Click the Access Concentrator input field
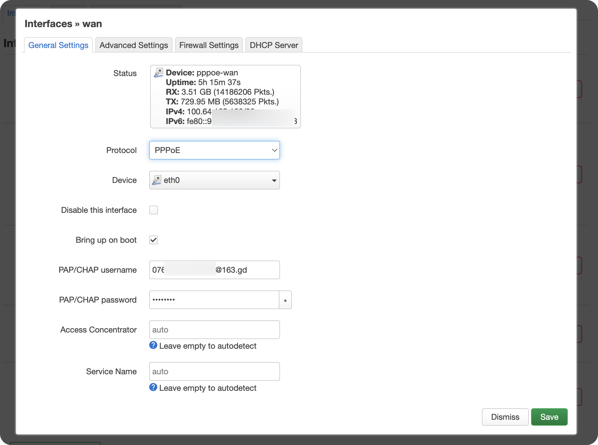 click(214, 330)
